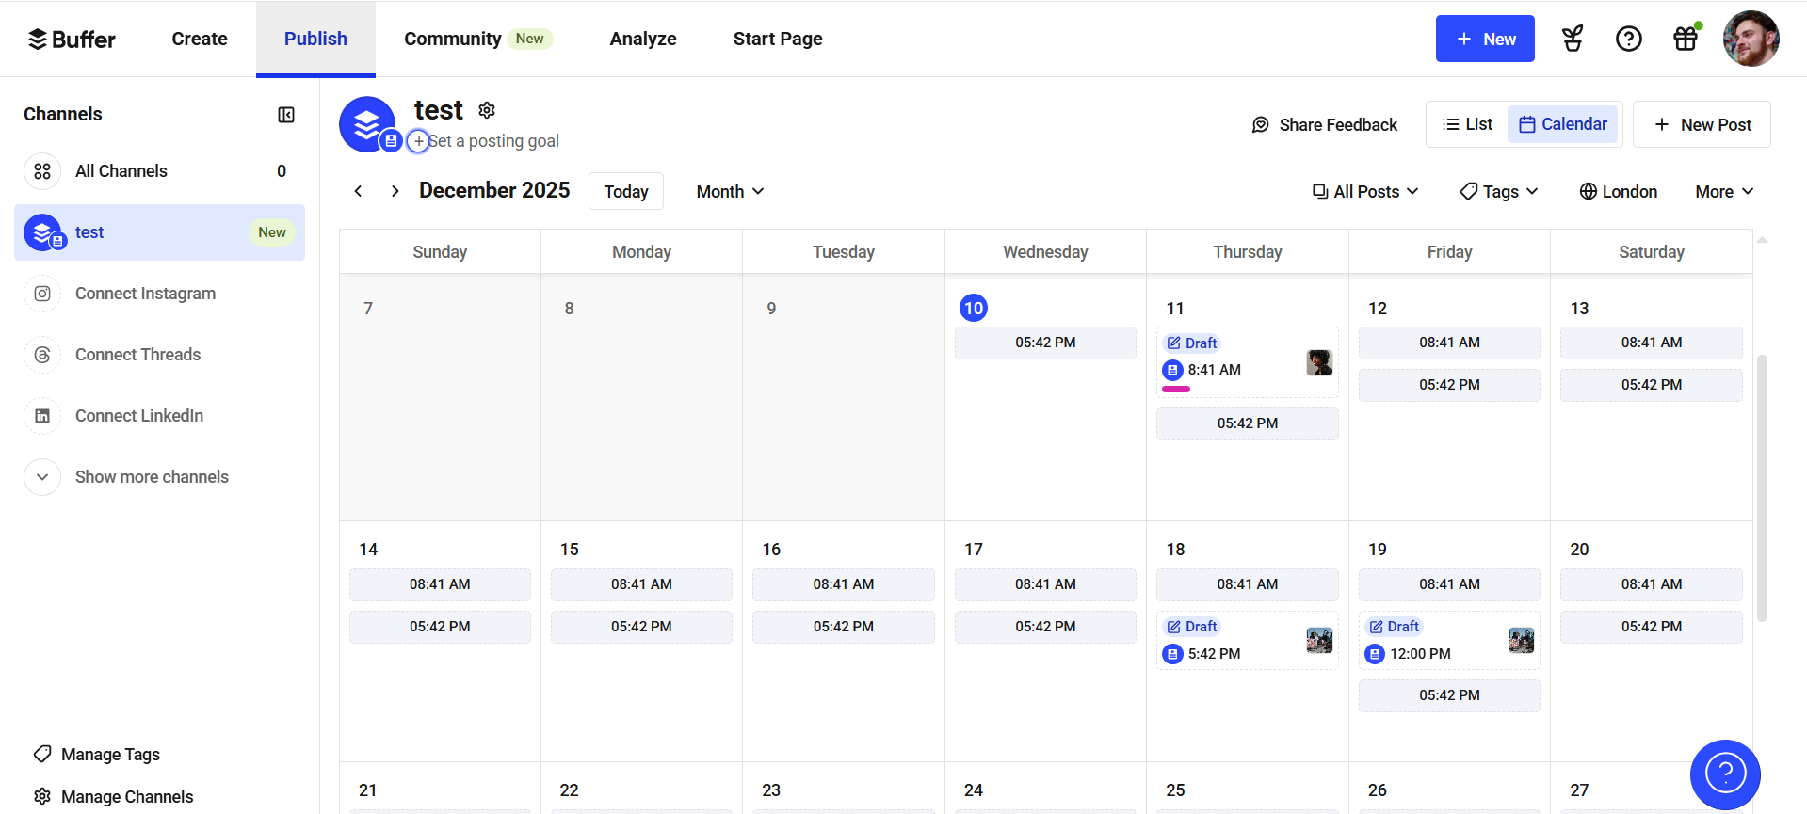Expand Show more channels
The image size is (1807, 814).
tap(127, 477)
